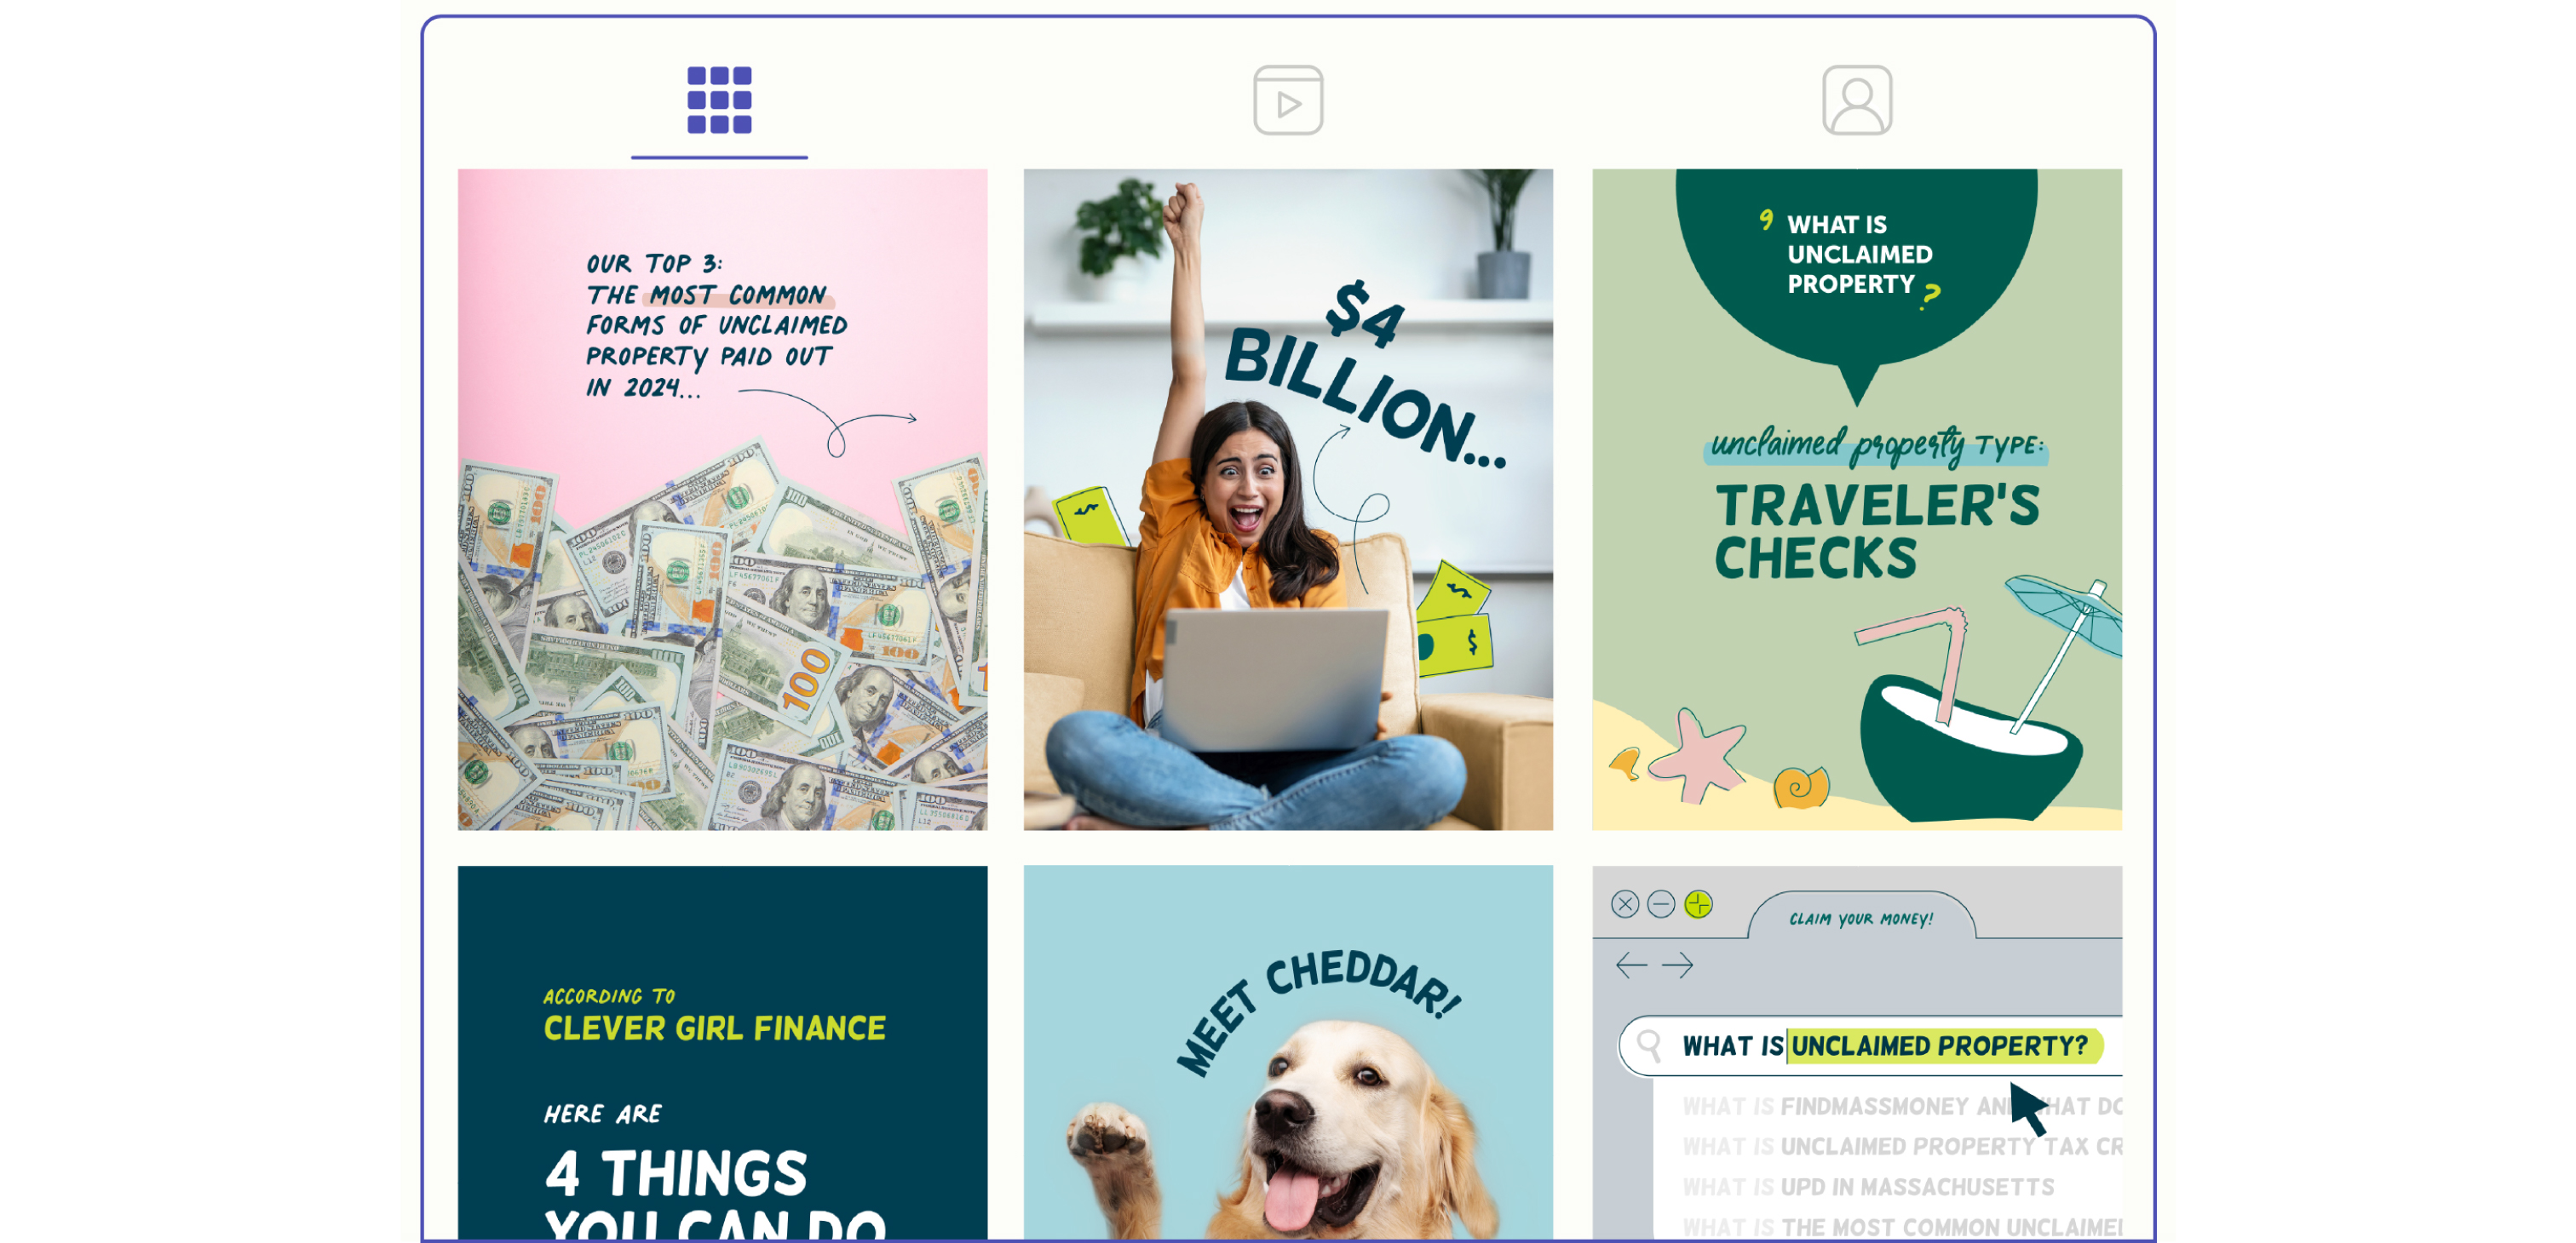Click the magnifier icon in search bar
The height and width of the screenshot is (1243, 2576).
pos(1648,1046)
